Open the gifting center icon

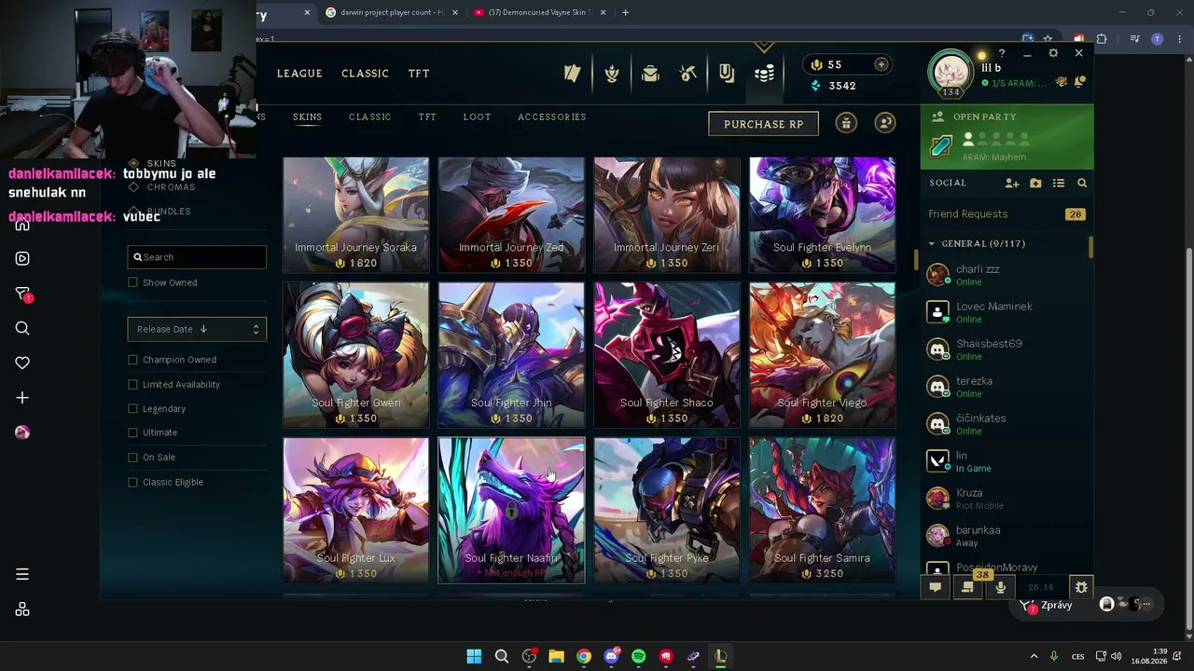[x=846, y=123]
